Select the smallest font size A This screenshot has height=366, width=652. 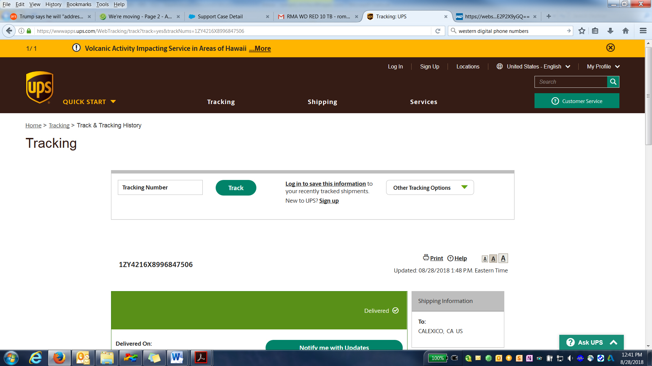click(x=485, y=259)
